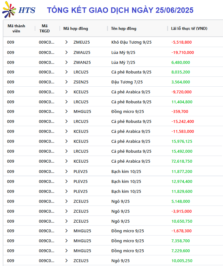This screenshot has height=266, width=223.
Task: Click the Tên hợp đồng column header
Action: tap(124, 29)
